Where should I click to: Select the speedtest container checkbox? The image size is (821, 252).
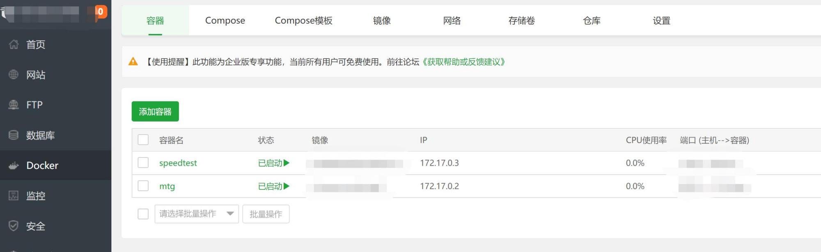tap(143, 163)
